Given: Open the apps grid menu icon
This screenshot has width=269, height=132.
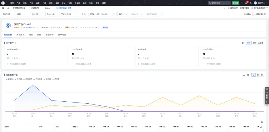Looking at the screenshot, I should pos(3,8).
